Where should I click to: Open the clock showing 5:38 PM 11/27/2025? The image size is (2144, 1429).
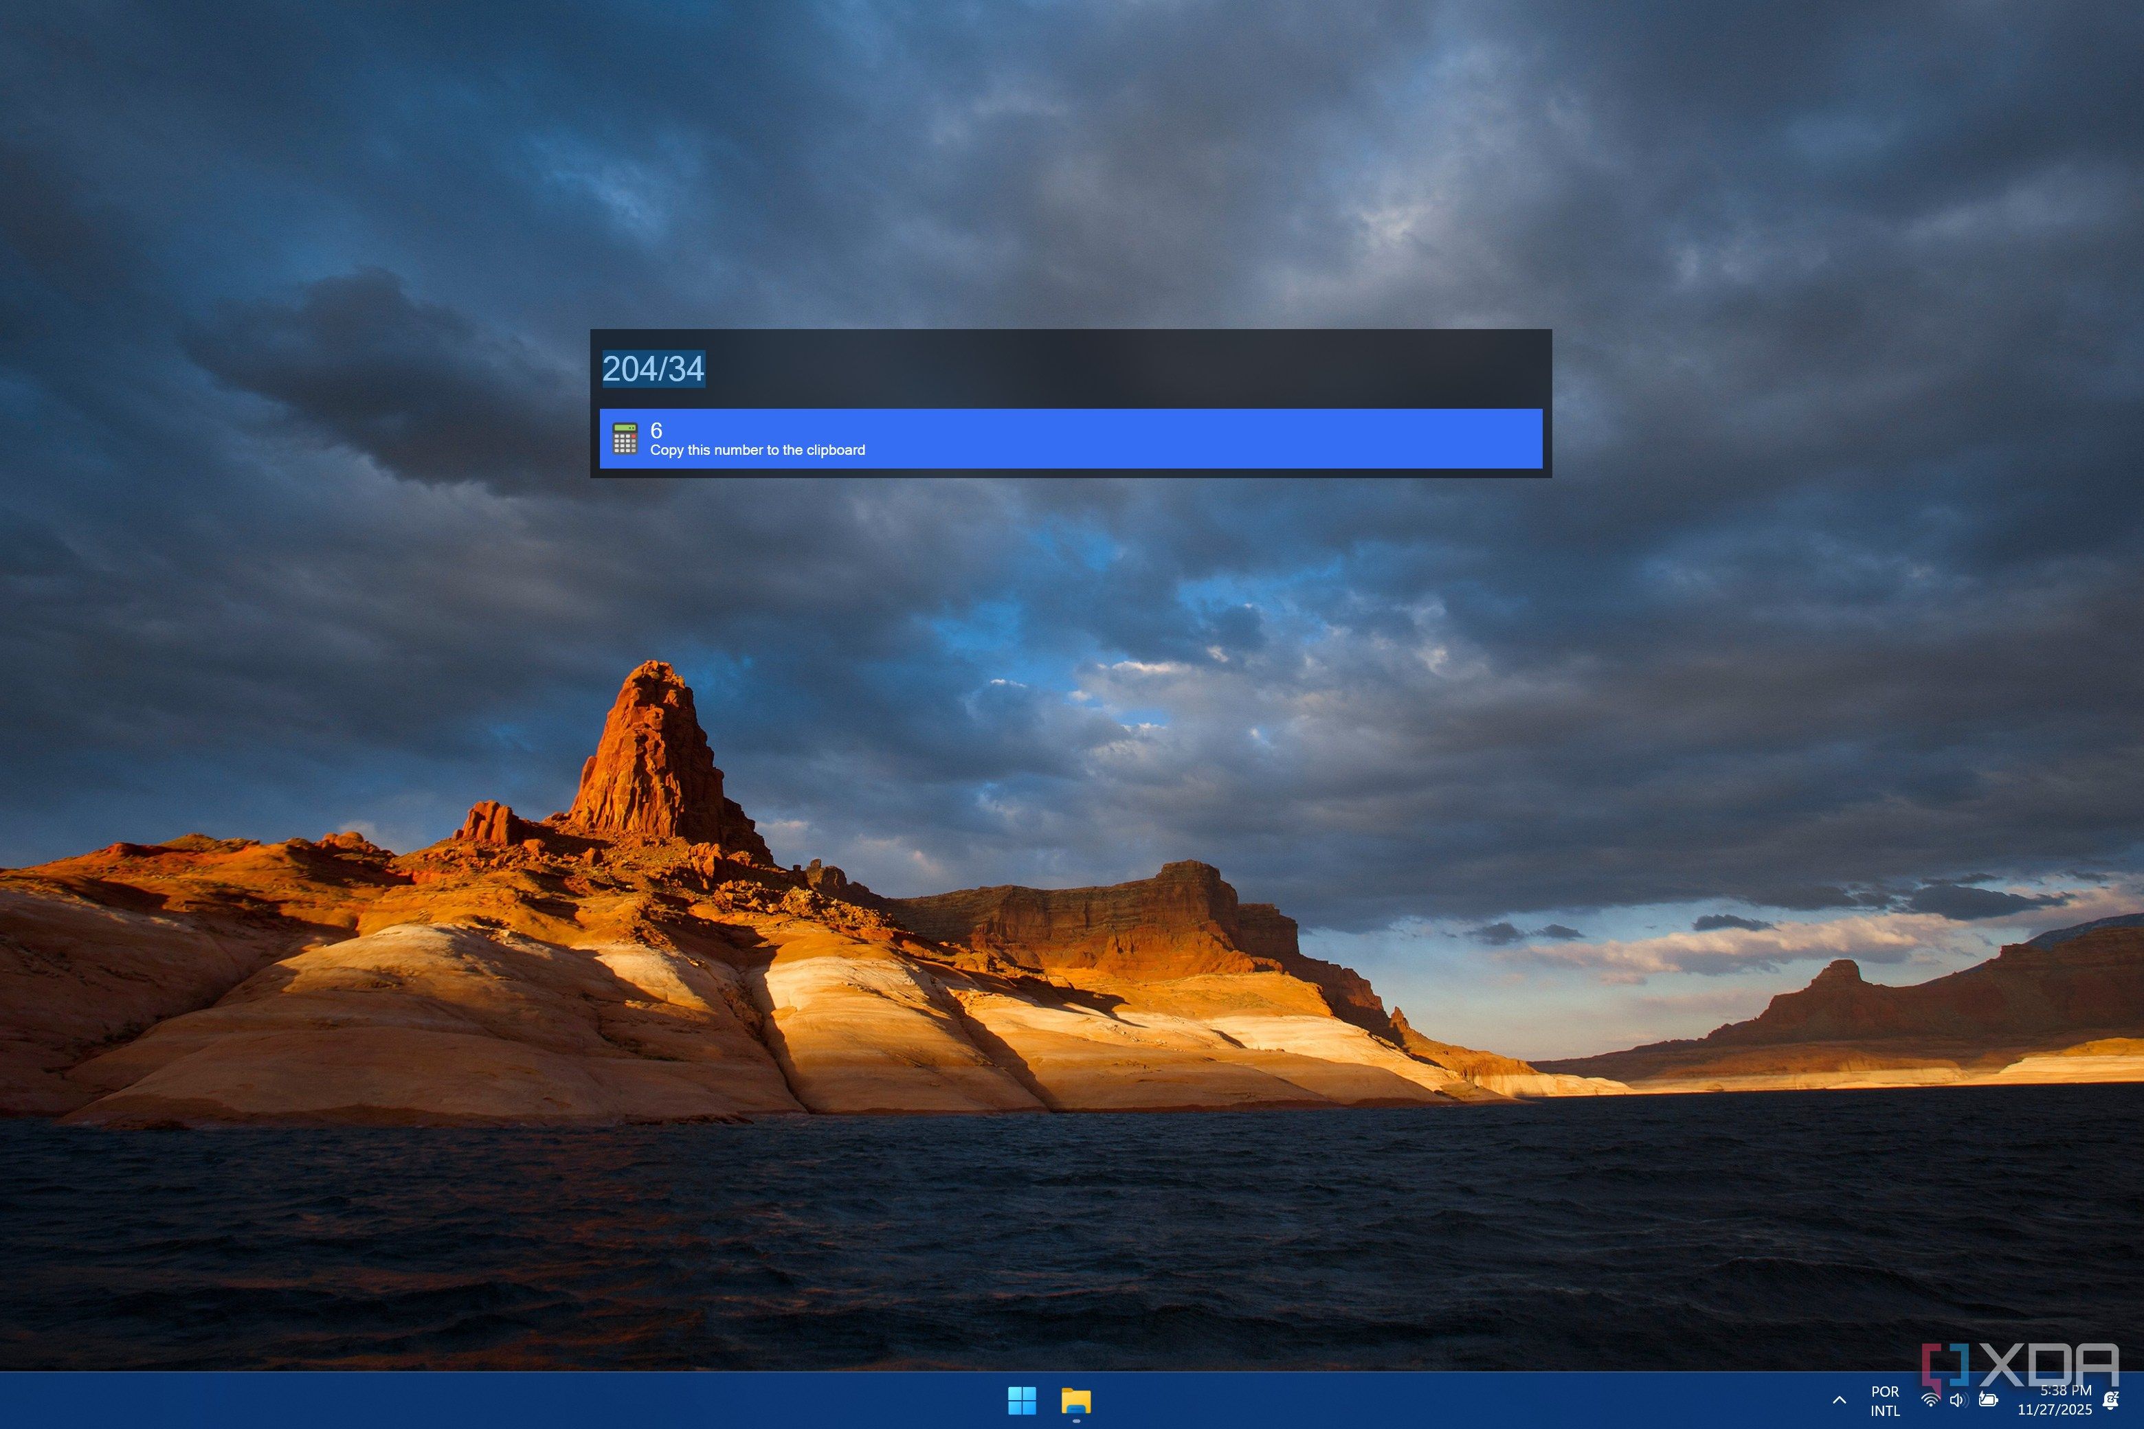tap(2055, 1401)
